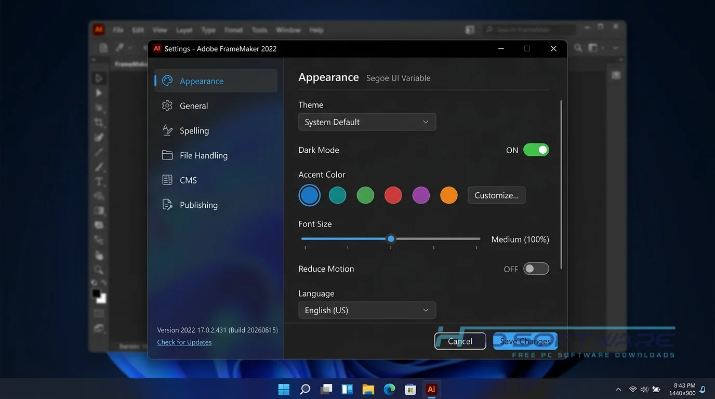Open Task View from the taskbar
Image resolution: width=715 pixels, height=399 pixels.
click(326, 389)
